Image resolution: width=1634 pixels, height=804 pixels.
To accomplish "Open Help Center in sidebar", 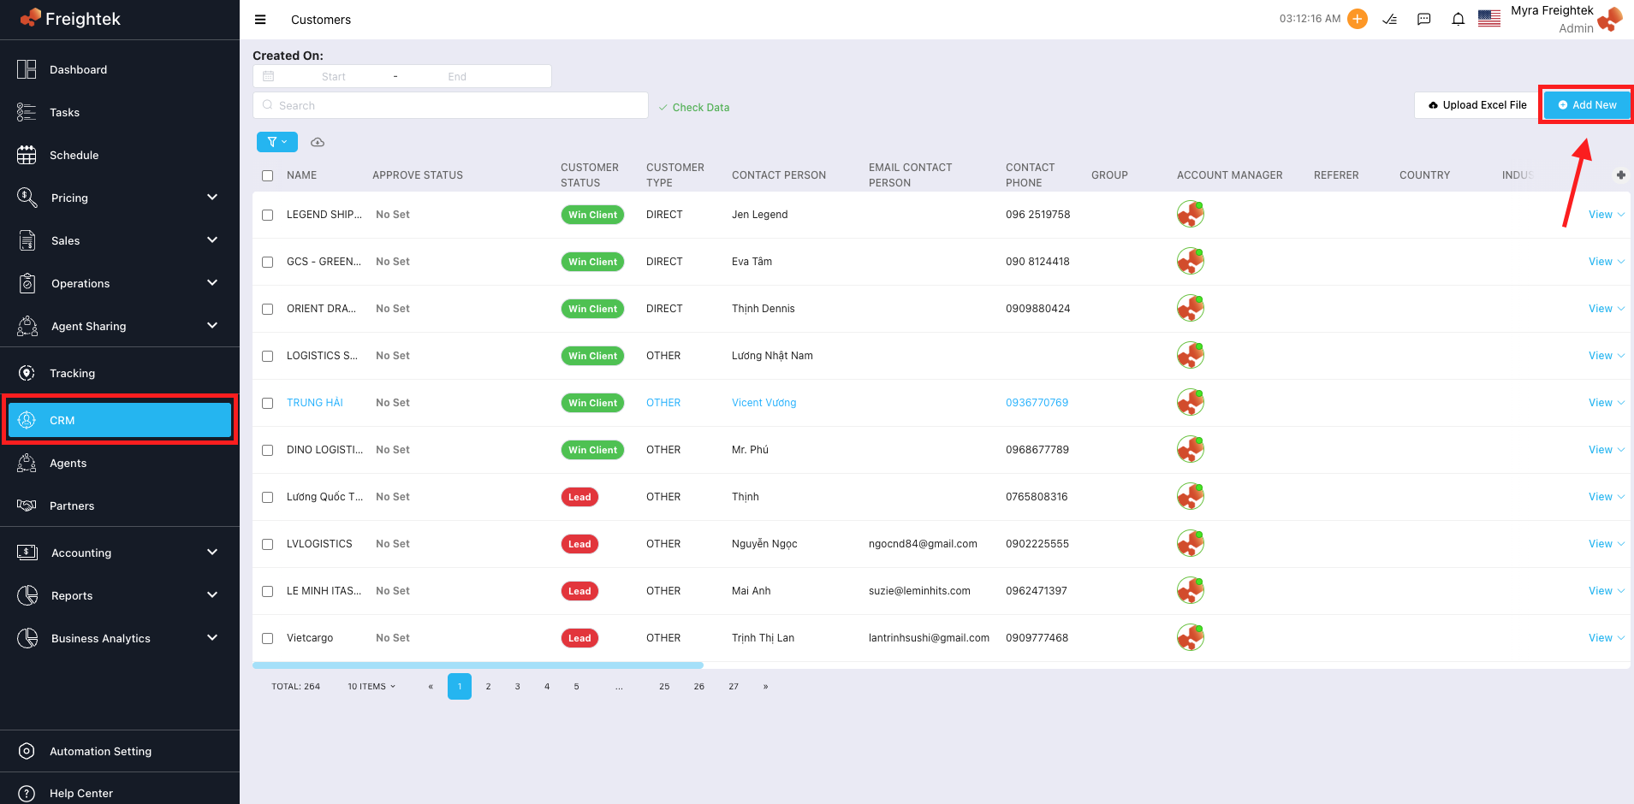I will coord(120,793).
